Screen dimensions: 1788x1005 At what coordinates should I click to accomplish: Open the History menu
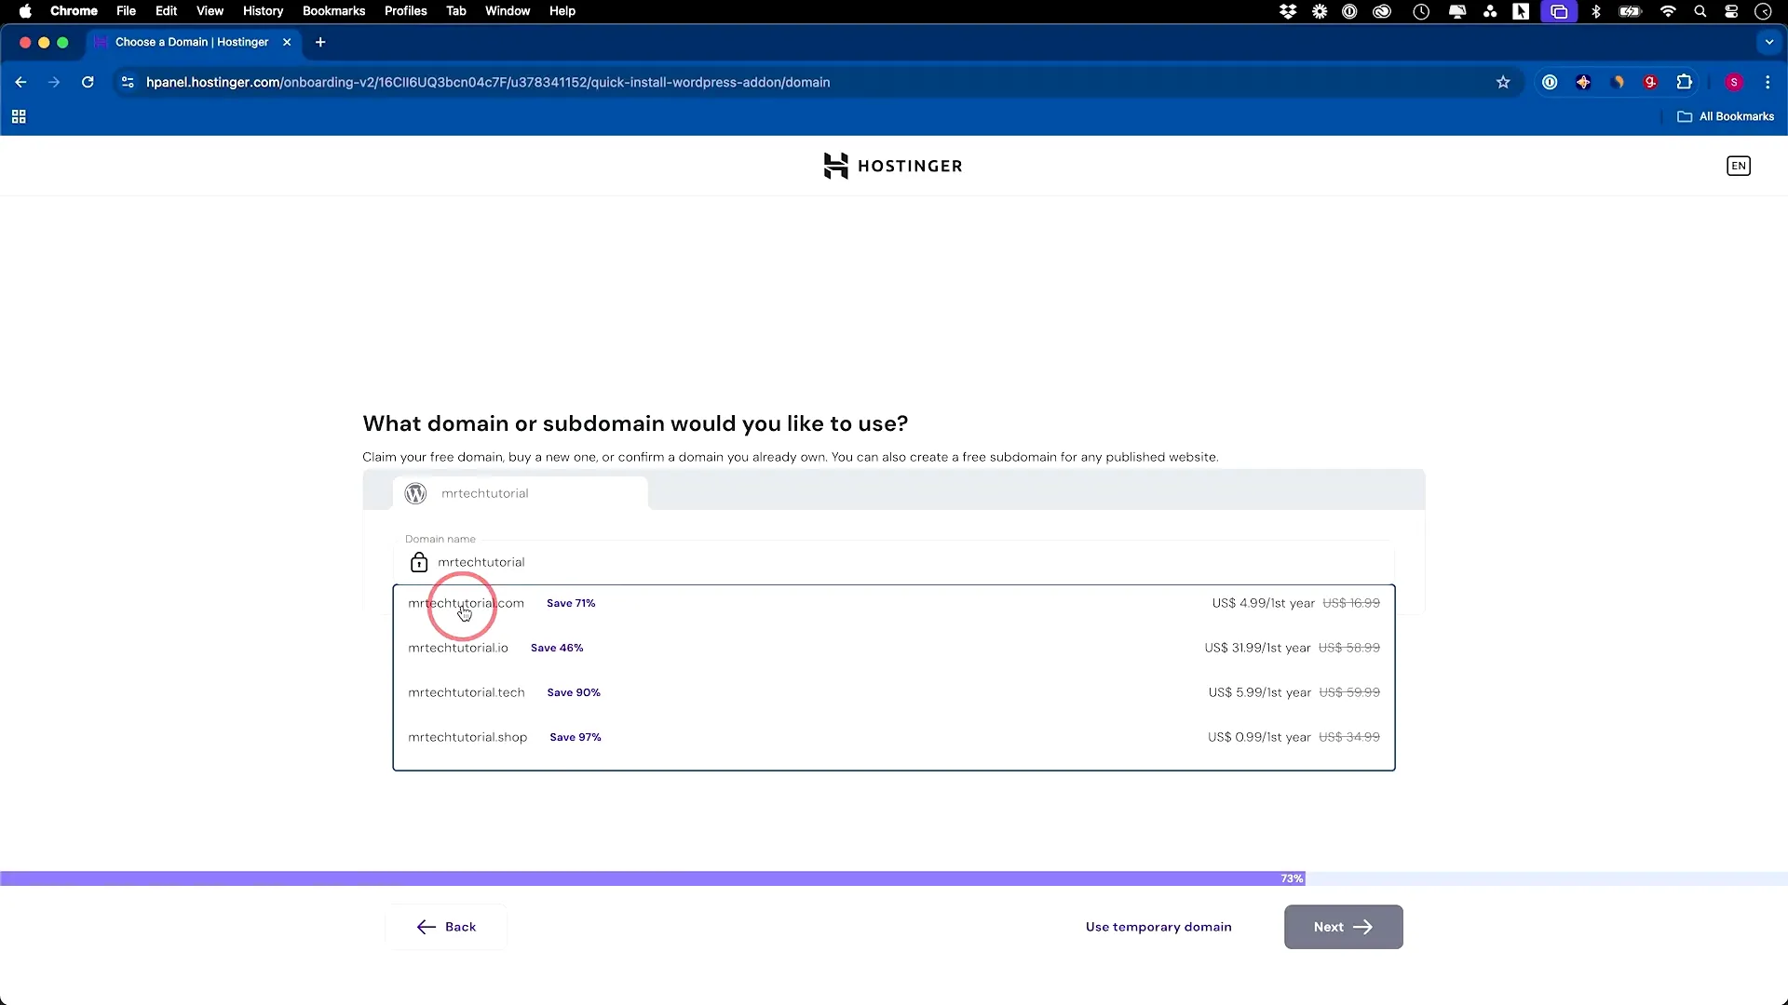(263, 11)
